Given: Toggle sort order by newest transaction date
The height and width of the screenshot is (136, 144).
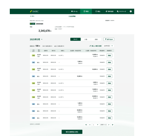Looking at the screenshot, I should [95, 46].
